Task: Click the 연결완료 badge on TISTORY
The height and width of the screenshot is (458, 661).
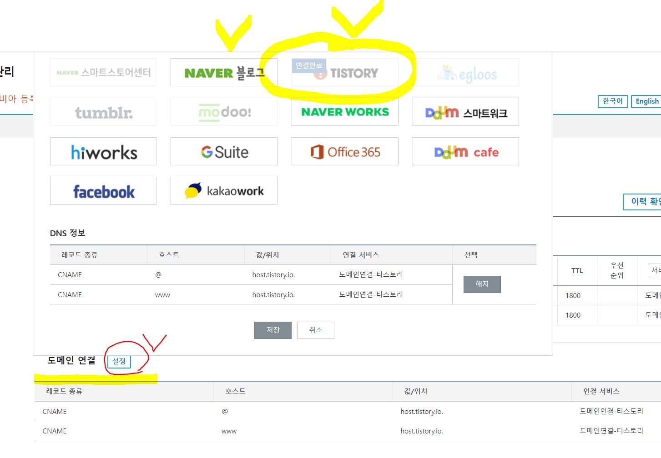Action: (309, 65)
